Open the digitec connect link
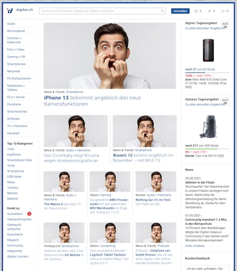Viewport: 237px width, 271px height. click(x=18, y=257)
